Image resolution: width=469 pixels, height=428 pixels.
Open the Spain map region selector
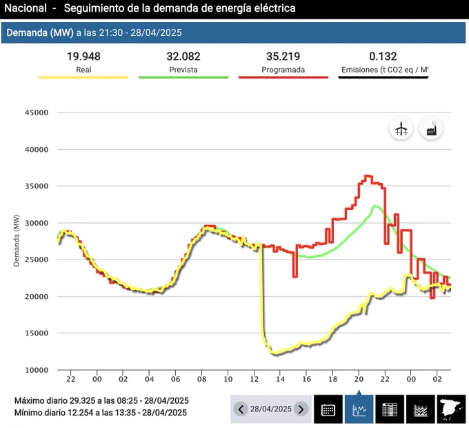coord(451,409)
